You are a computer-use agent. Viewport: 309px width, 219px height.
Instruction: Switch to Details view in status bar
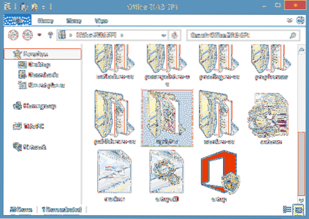click(x=287, y=209)
